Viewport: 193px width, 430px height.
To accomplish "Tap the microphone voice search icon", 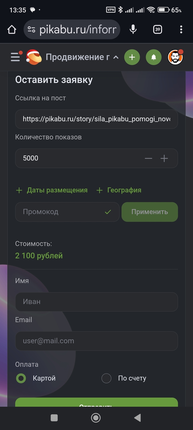I will (133, 30).
